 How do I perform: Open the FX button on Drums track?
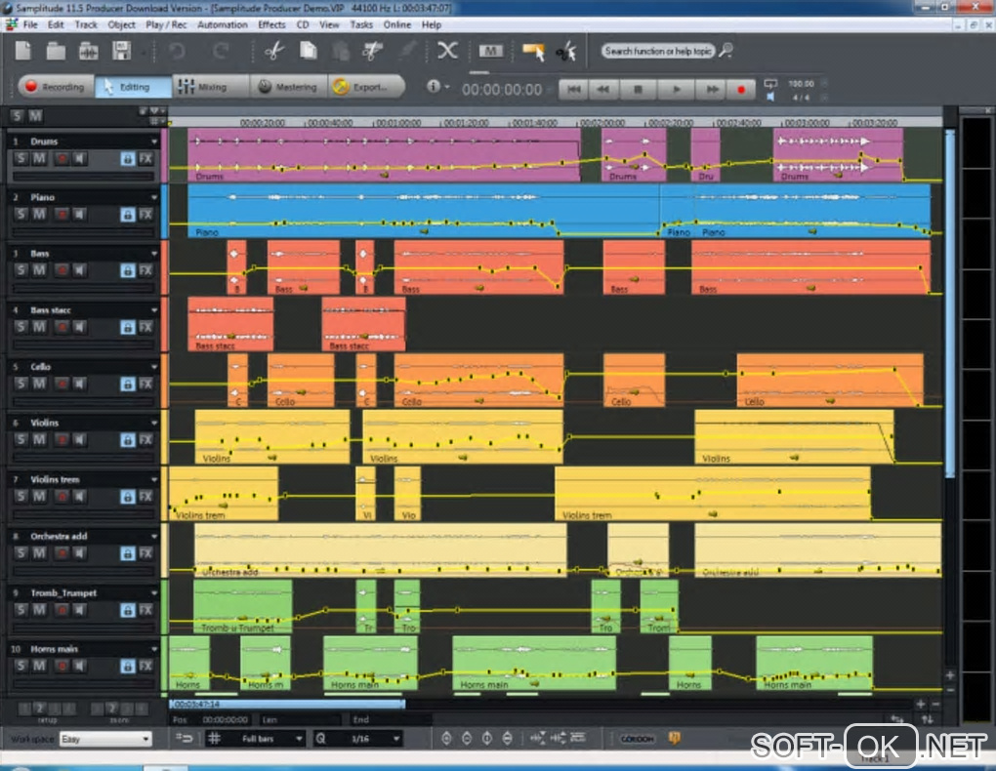[x=146, y=159]
